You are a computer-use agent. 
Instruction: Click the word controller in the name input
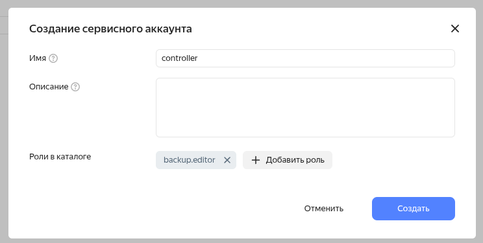click(179, 58)
